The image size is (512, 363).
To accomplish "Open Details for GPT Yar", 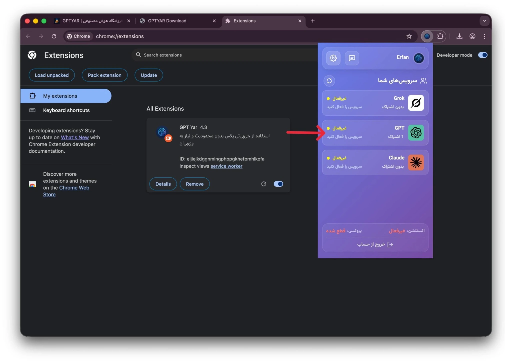I will (163, 184).
